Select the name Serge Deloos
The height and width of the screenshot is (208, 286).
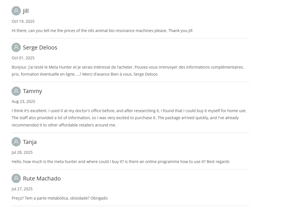[40, 48]
